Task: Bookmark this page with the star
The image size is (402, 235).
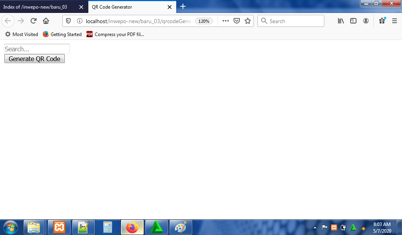Action: click(248, 21)
